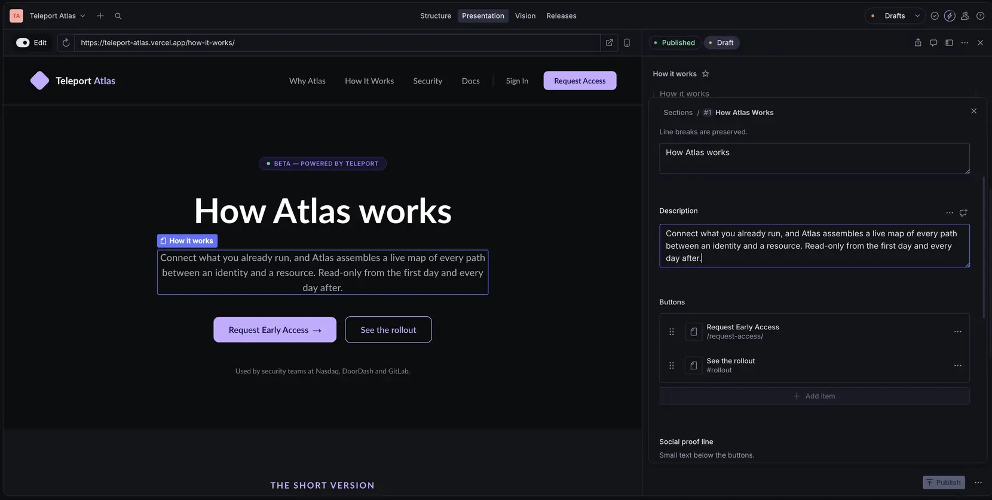The image size is (992, 500).
Task: Click the How it works overlay label
Action: tap(187, 241)
